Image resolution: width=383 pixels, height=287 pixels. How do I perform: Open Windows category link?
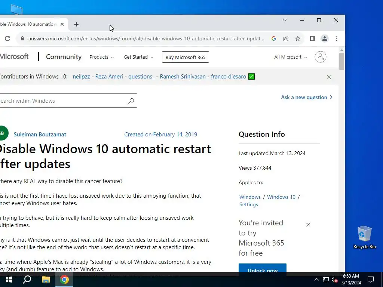(250, 197)
